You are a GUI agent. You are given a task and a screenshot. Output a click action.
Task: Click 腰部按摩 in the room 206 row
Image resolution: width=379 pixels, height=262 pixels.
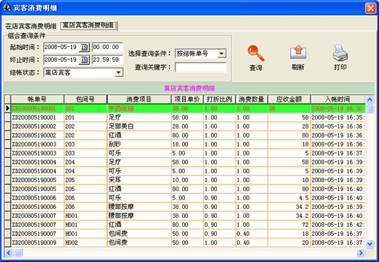[x=139, y=206]
